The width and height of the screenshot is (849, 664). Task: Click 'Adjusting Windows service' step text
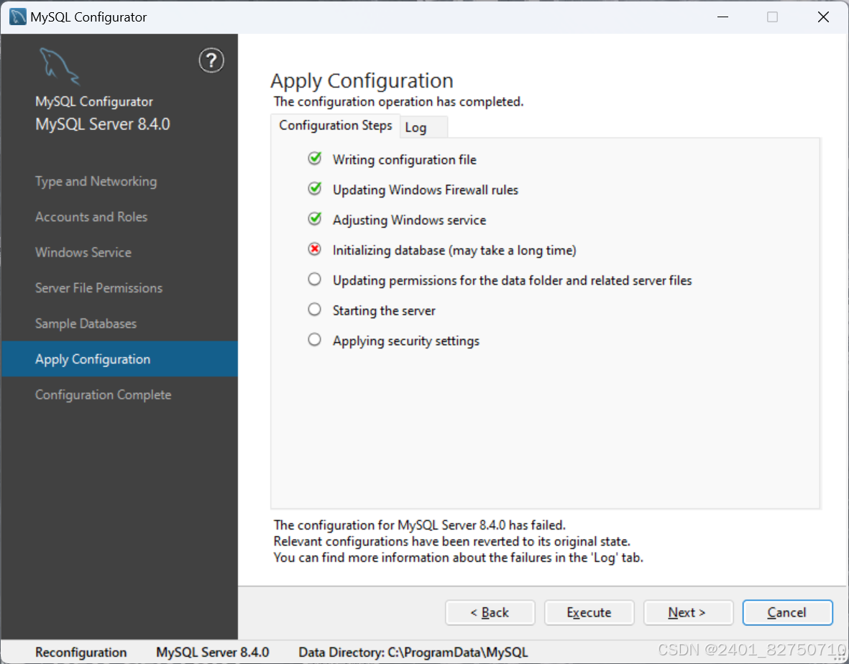click(x=409, y=220)
